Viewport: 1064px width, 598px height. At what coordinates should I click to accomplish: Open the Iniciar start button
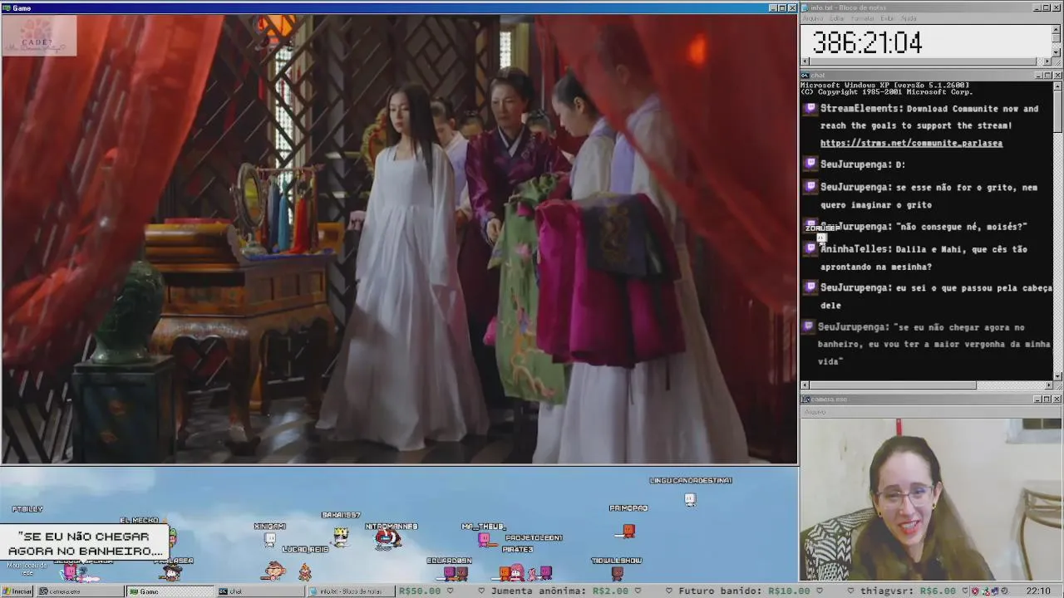pyautogui.click(x=17, y=591)
